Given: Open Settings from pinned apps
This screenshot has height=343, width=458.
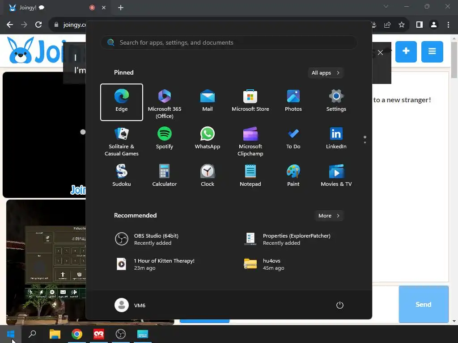Looking at the screenshot, I should click(336, 100).
